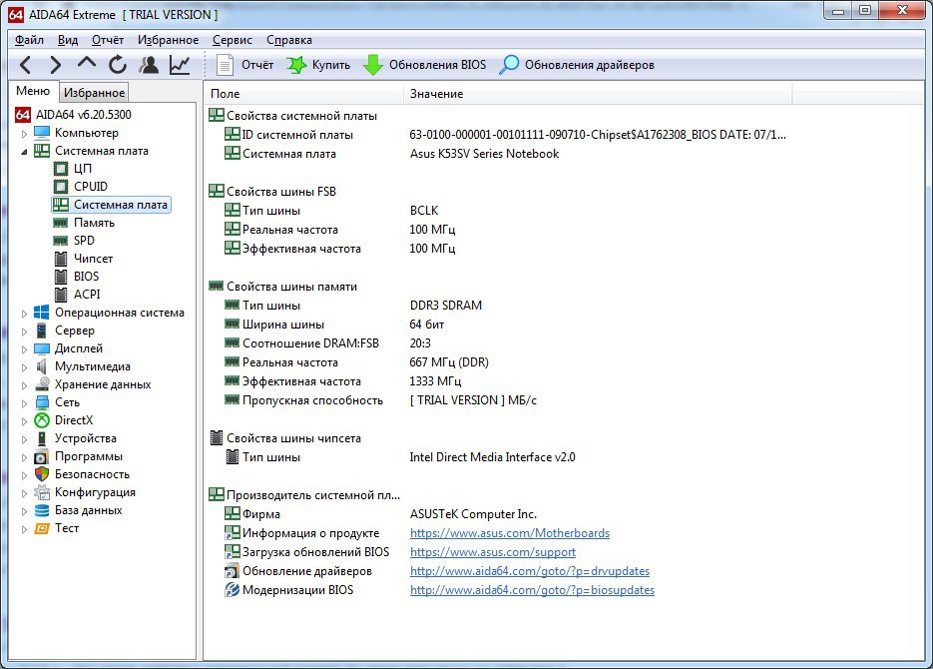Click the Конфигурация gear icon
Image resolution: width=933 pixels, height=669 pixels.
coord(42,492)
